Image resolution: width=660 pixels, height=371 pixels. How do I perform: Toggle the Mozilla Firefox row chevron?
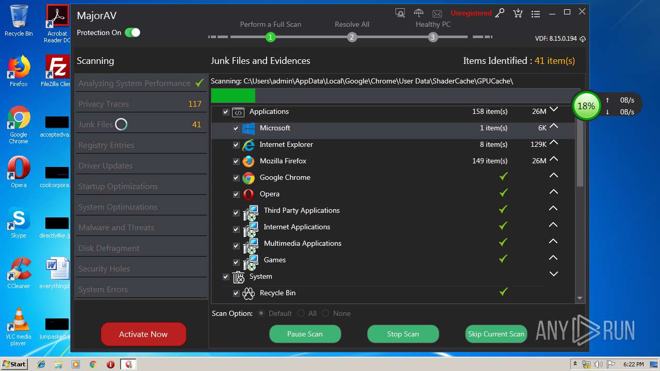tap(554, 159)
